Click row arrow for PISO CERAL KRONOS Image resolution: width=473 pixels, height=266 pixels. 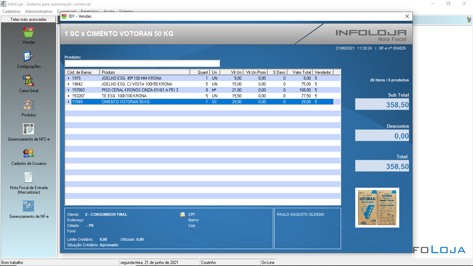[x=69, y=90]
